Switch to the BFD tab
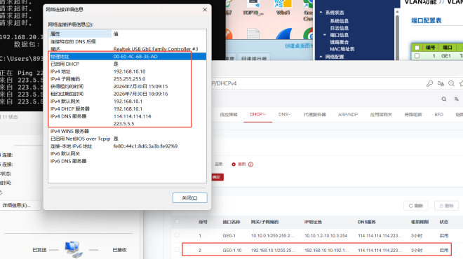This screenshot has height=259, width=463. 438,115
